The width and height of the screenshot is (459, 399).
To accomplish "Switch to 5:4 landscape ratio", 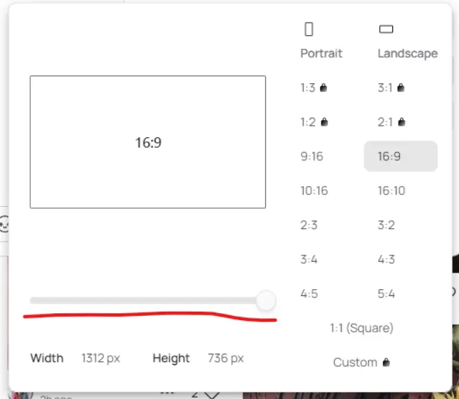I will (386, 294).
